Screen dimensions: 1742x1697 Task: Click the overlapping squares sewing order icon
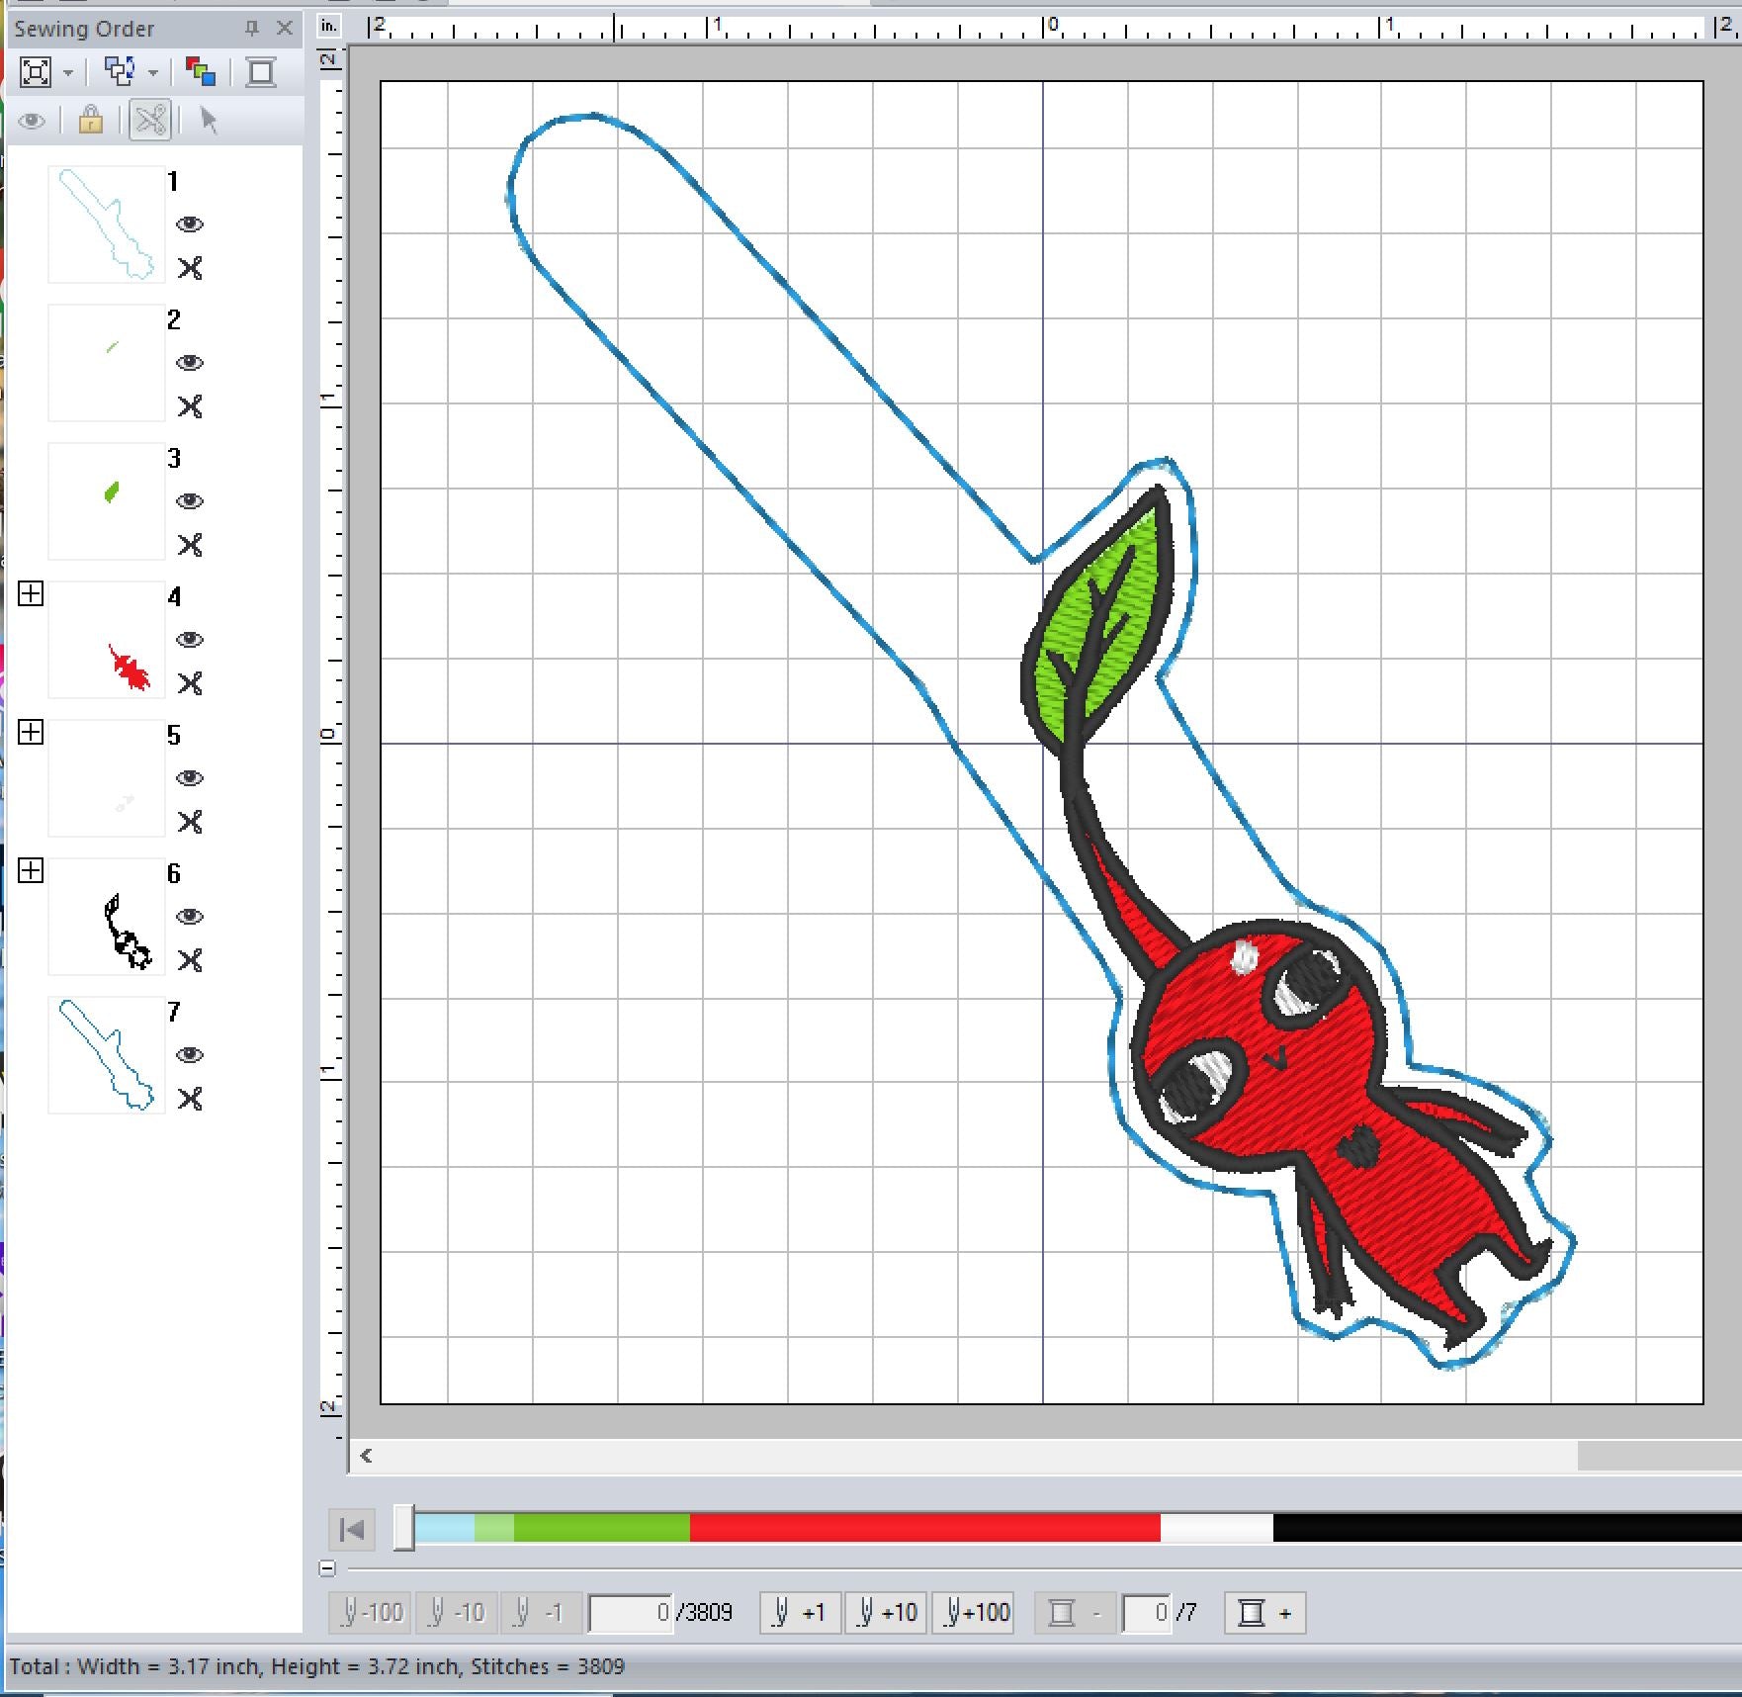point(120,72)
